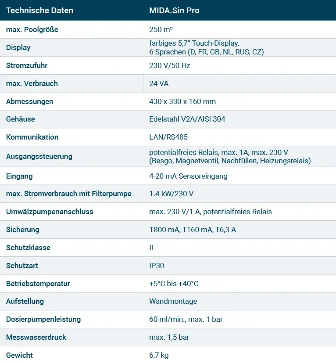Select the 'IP30' value
The width and height of the screenshot is (336, 363).
tap(157, 266)
